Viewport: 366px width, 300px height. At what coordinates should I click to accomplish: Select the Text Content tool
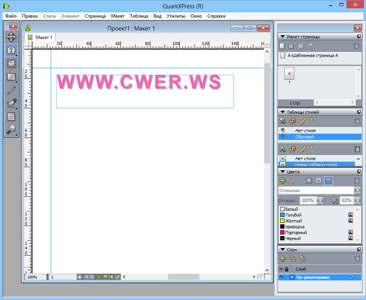11,50
